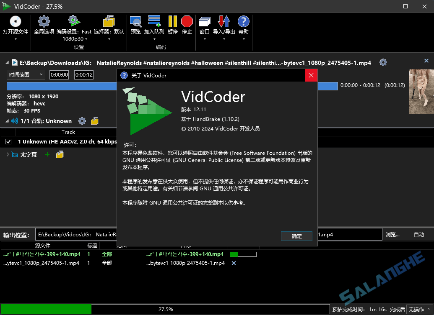Click 浏览... to choose an output folder
434x315 pixels.
pos(392,235)
